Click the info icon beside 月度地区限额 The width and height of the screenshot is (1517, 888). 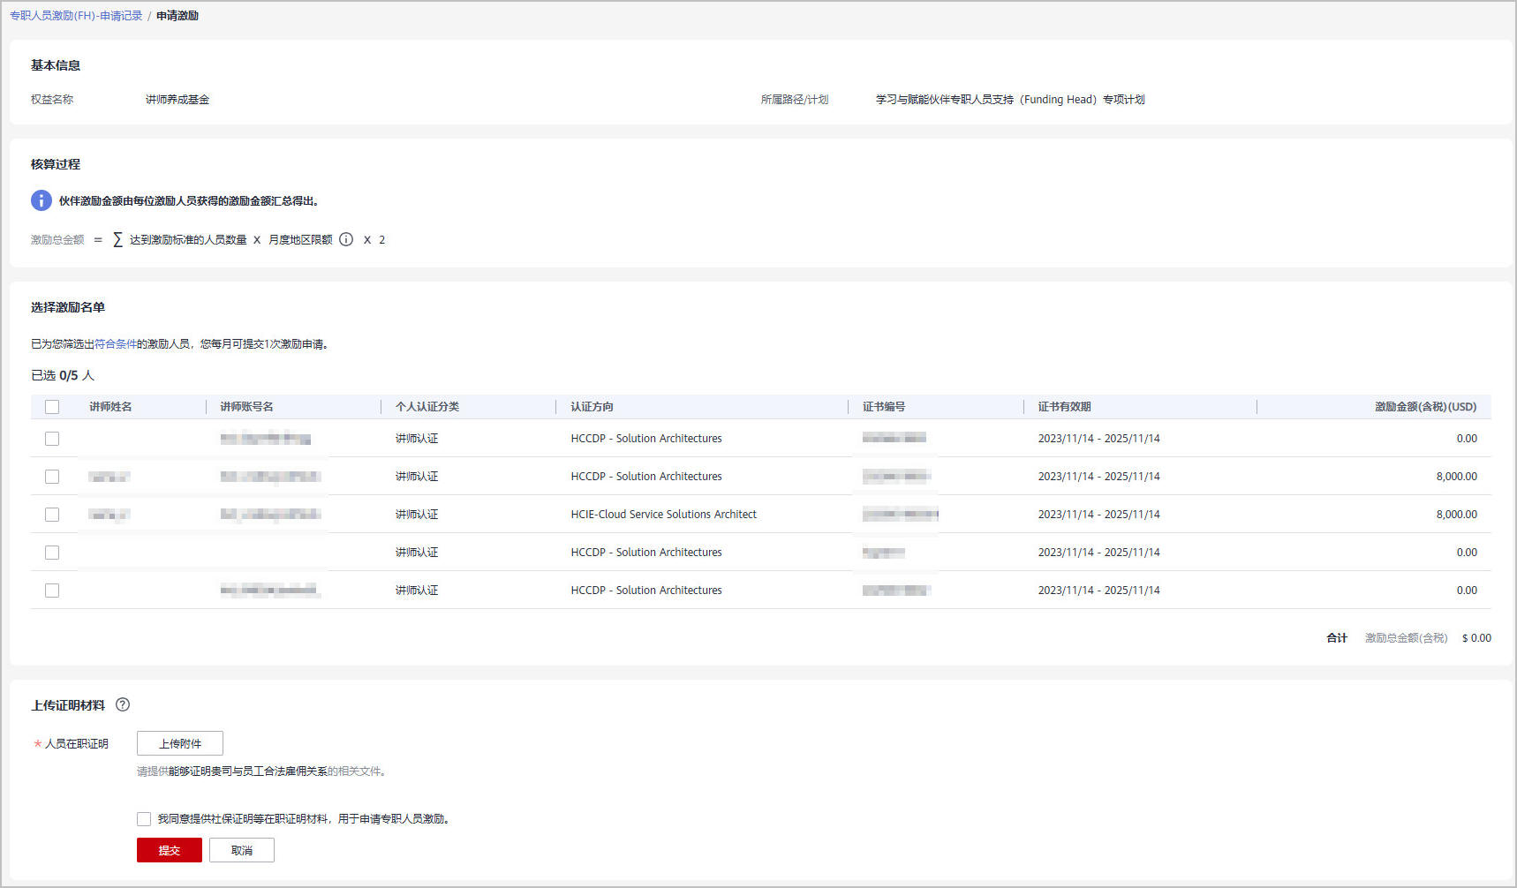(x=346, y=239)
